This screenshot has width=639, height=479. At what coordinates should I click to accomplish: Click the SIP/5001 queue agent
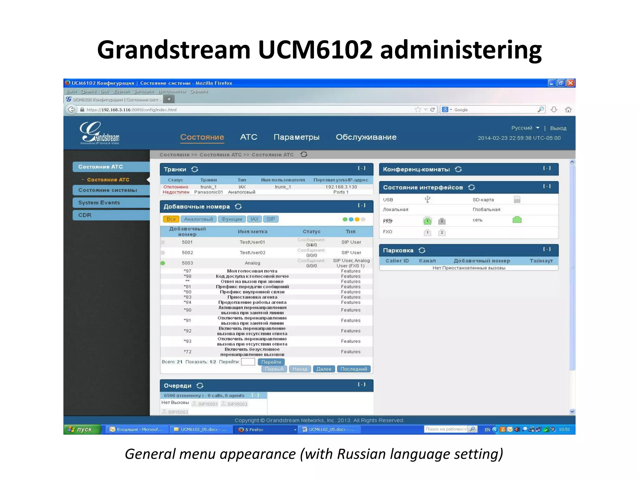click(205, 404)
